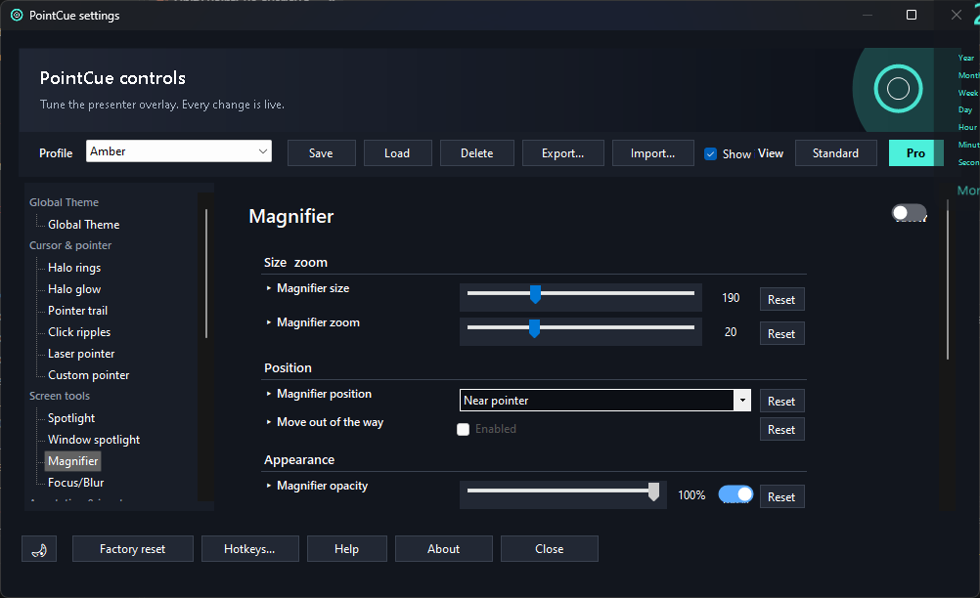The image size is (980, 598).
Task: Select Global Theme tree item
Action: pos(84,225)
